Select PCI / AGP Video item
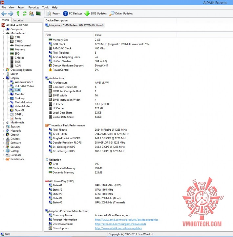Image resolution: width=233 pixels, height=237 pixels. click(22, 86)
